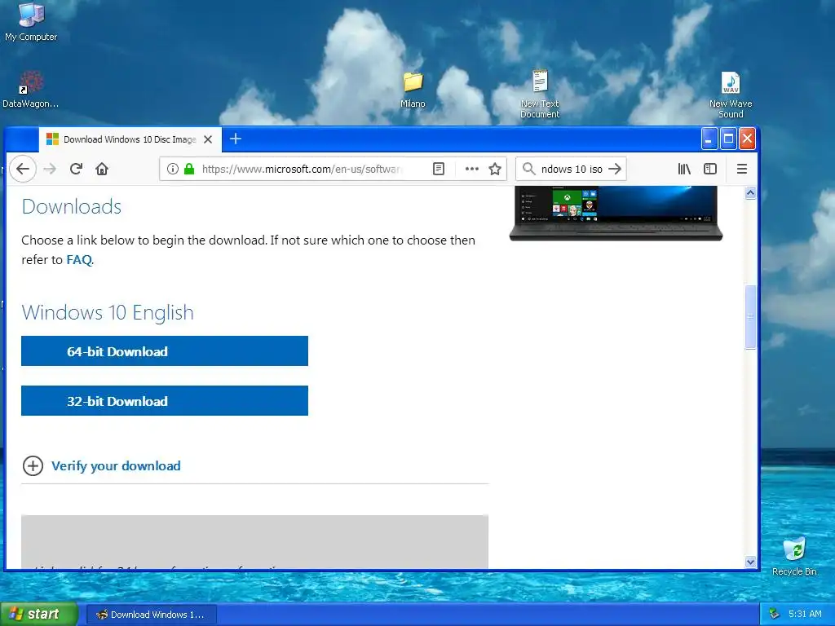
Task: Open the Firefox home page
Action: tap(102, 170)
